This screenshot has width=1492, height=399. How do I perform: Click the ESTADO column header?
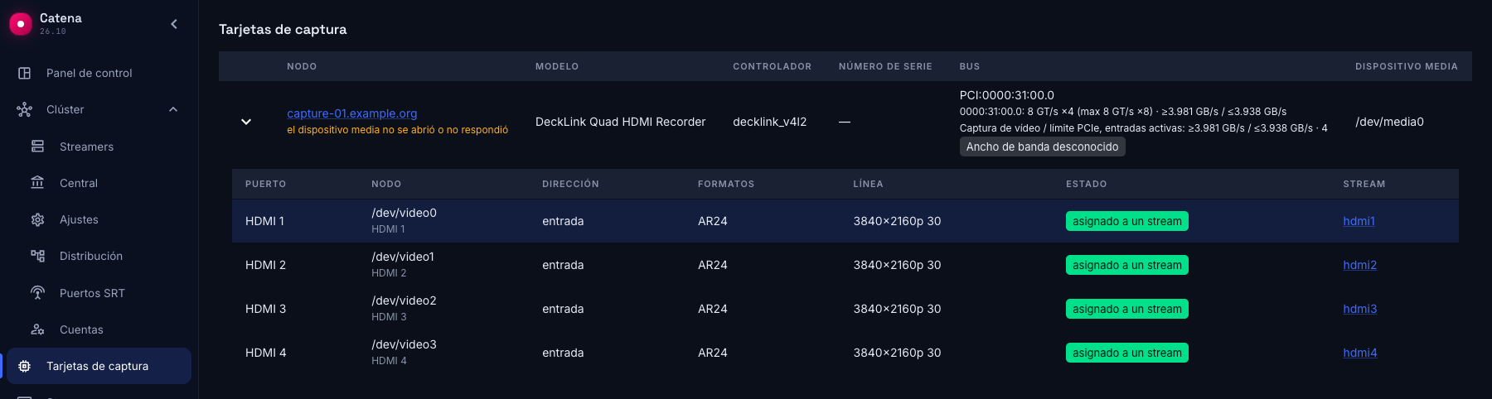[1086, 184]
